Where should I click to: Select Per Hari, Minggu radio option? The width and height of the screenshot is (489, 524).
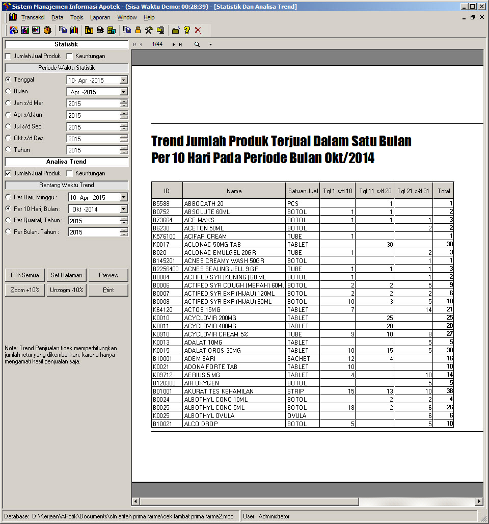tap(8, 197)
